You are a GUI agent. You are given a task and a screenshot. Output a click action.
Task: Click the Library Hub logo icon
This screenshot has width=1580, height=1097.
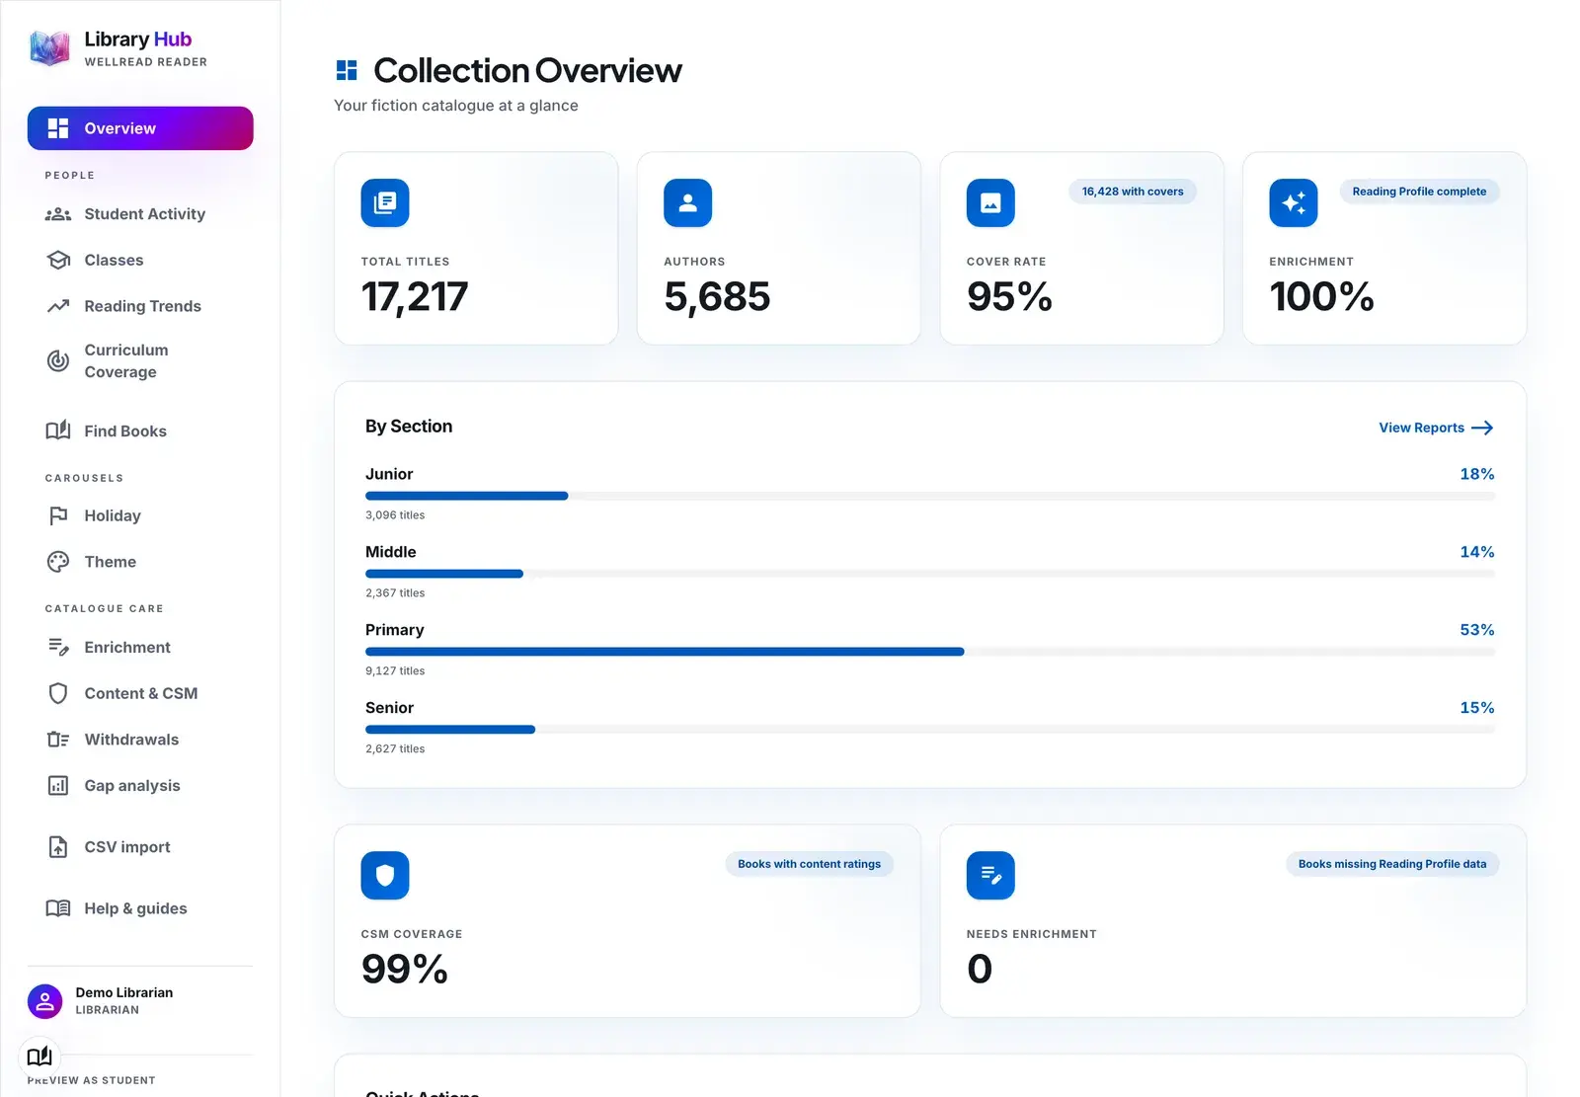(x=49, y=47)
